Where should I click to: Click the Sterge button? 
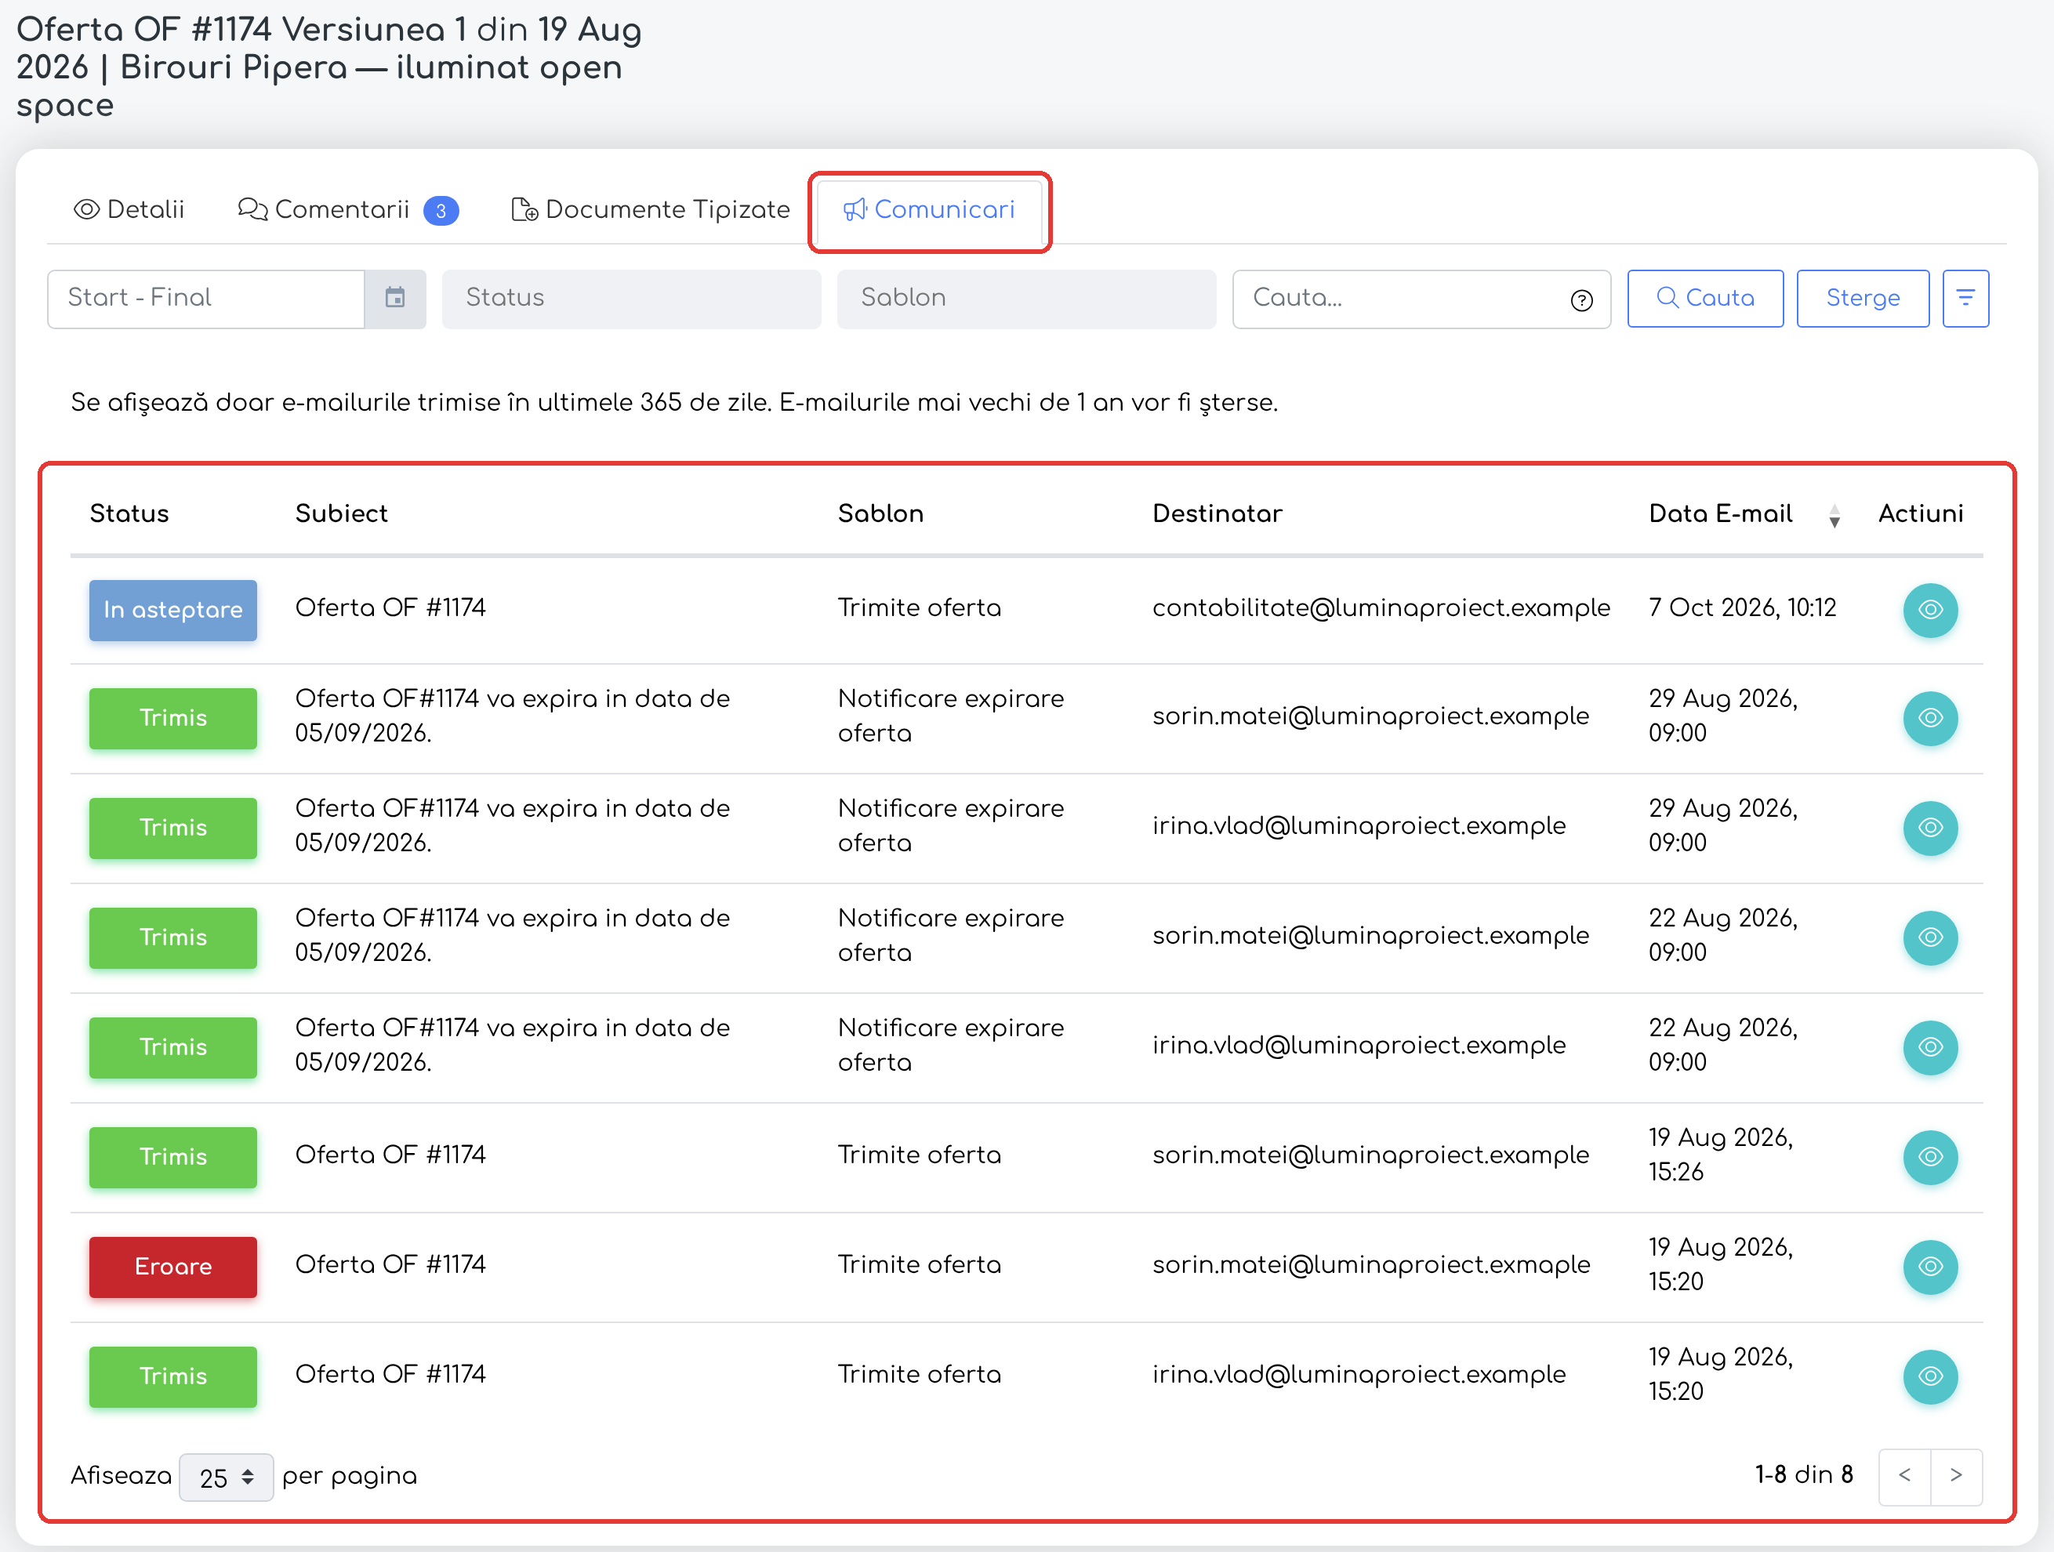pos(1863,298)
